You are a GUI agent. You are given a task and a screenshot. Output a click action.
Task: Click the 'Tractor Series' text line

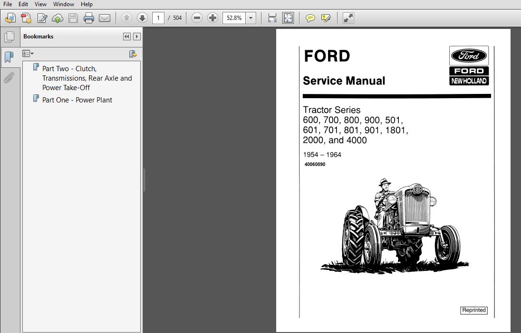(332, 110)
